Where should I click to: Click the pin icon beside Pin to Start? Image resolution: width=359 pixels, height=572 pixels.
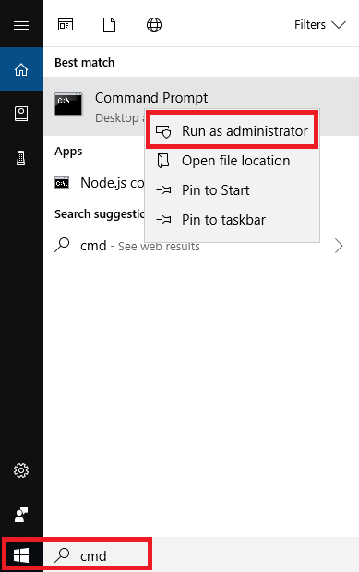click(x=163, y=190)
